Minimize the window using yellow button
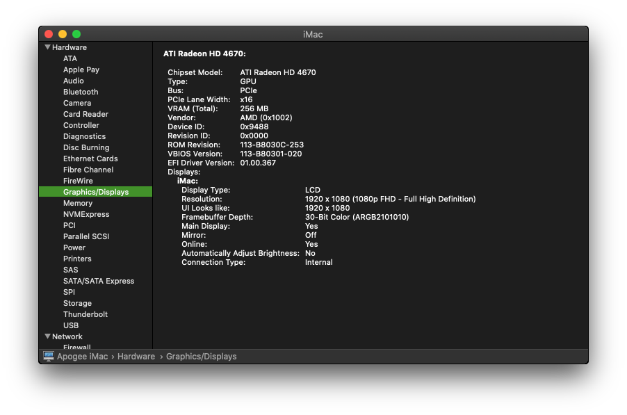627x415 pixels. click(x=63, y=34)
